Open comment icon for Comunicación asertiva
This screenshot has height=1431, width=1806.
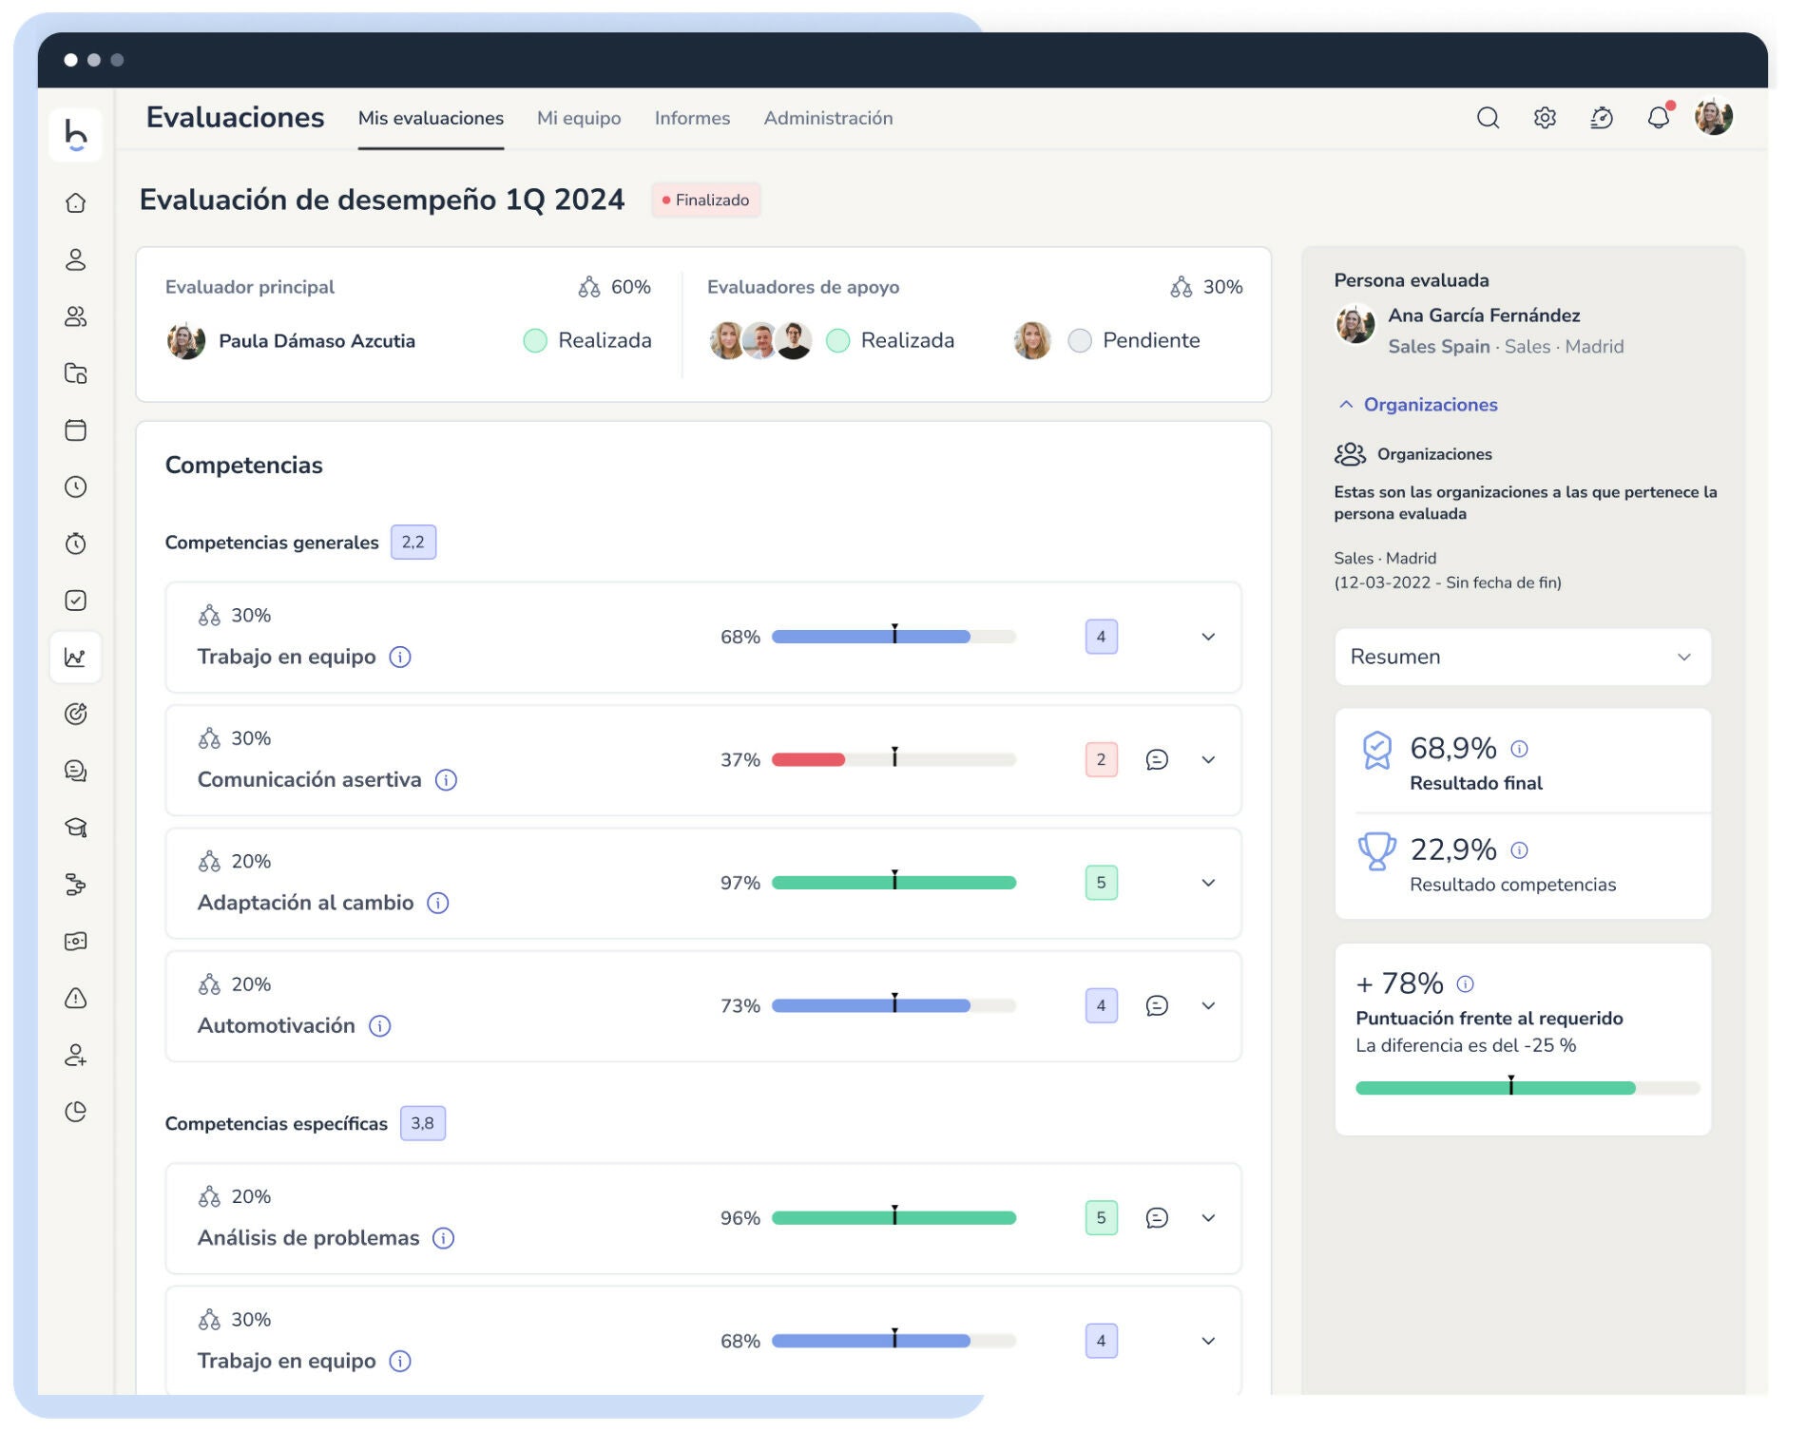tap(1157, 760)
